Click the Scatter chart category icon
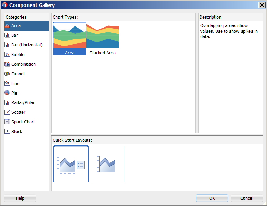Screen dimensions: 267x206 click(x=7, y=112)
